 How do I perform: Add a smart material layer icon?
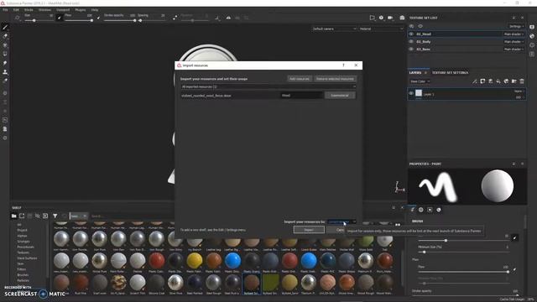point(506,81)
